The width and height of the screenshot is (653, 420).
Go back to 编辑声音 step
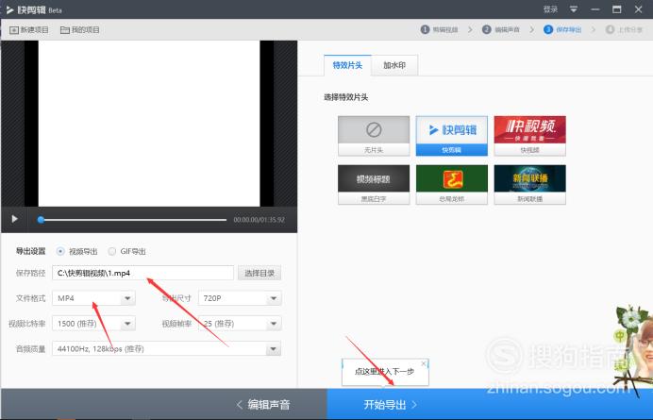(263, 404)
